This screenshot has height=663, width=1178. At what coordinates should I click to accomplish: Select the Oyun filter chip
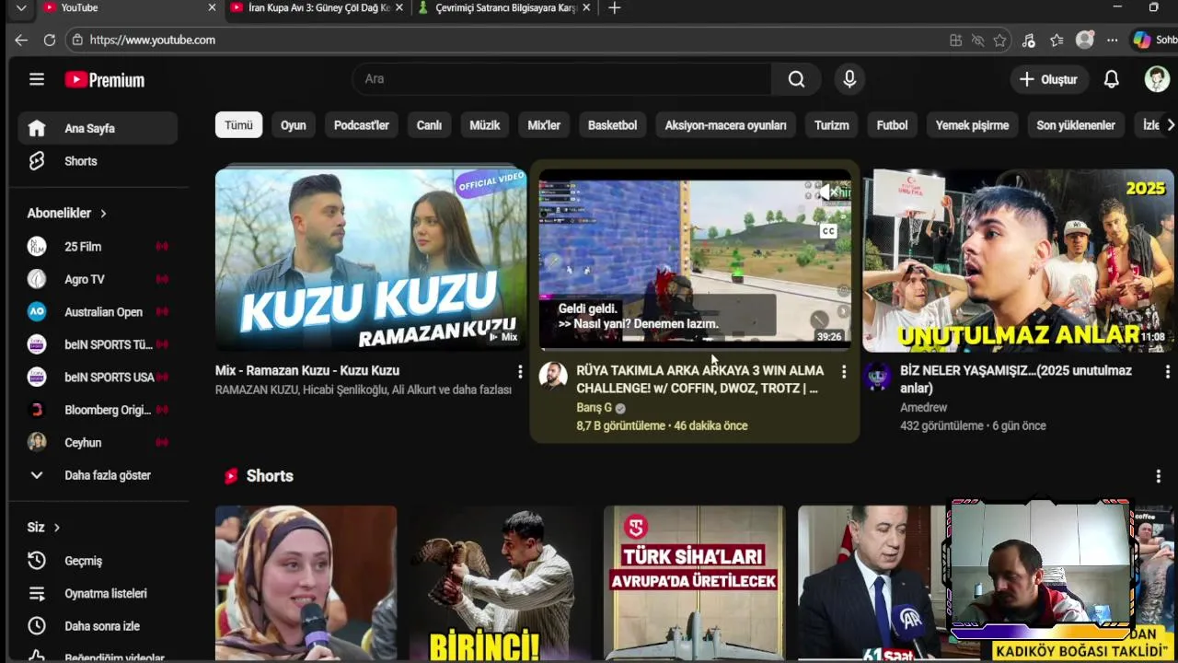click(x=294, y=125)
